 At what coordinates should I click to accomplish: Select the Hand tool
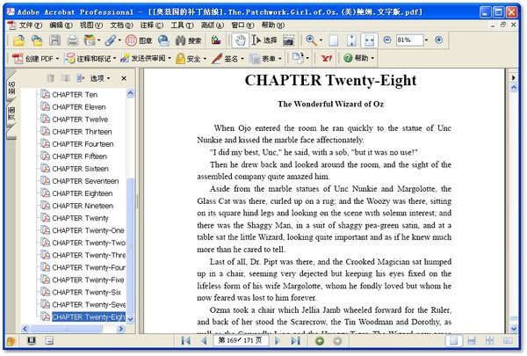point(240,40)
